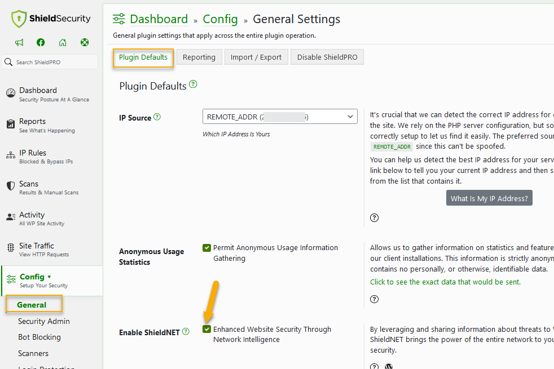The height and width of the screenshot is (369, 554).
Task: Click the Shield Security logo
Action: [x=51, y=19]
